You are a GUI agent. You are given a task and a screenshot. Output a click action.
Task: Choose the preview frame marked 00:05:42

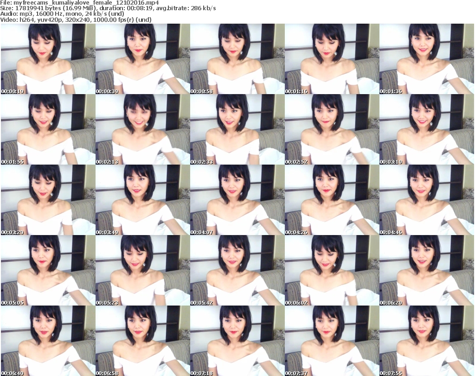coord(237,270)
